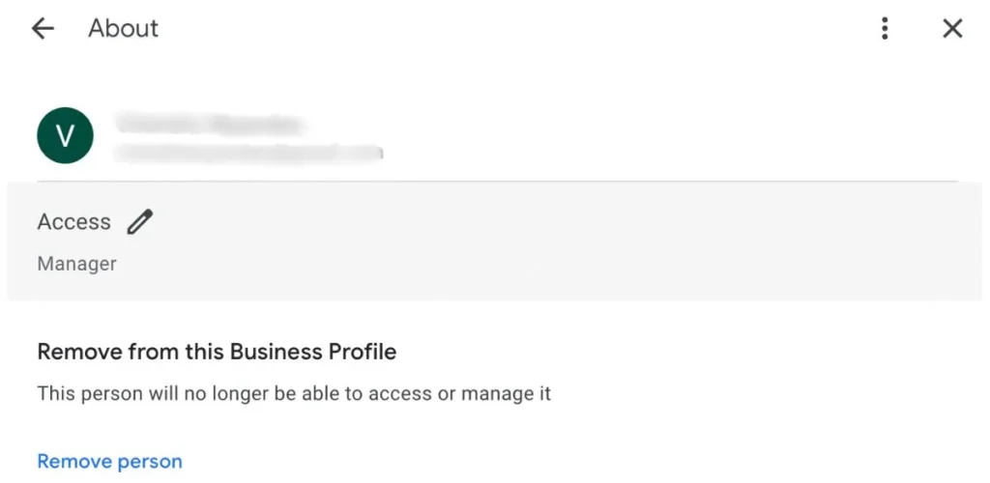Select the Remove from this Business Profile heading

click(217, 352)
